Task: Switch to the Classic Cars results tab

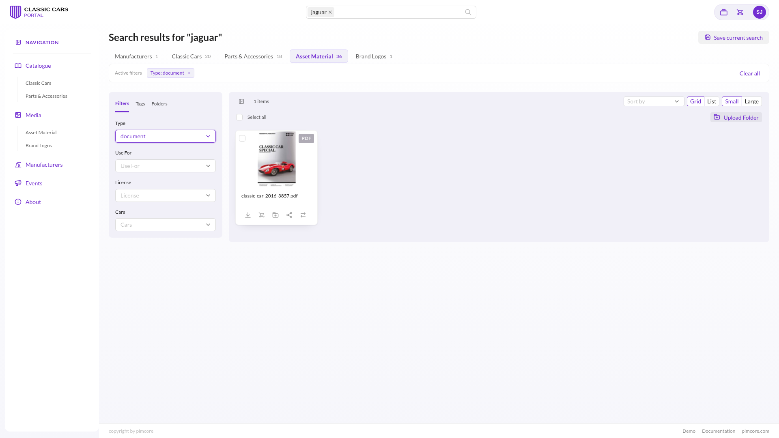Action: coord(191,56)
